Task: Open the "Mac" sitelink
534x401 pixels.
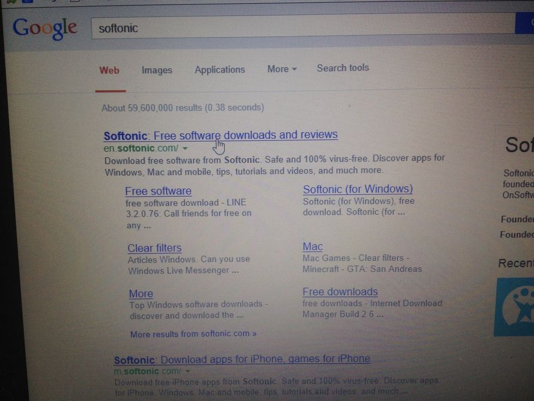Action: click(x=313, y=247)
